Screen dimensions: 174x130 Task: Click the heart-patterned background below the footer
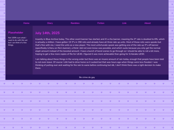(x=87, y=105)
